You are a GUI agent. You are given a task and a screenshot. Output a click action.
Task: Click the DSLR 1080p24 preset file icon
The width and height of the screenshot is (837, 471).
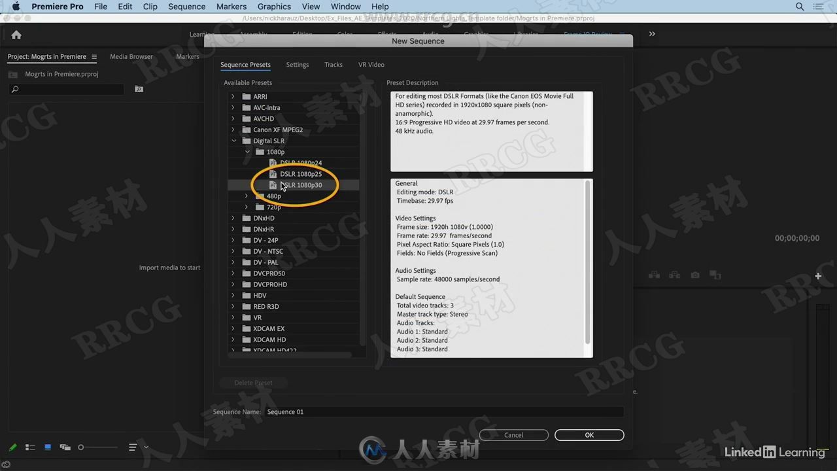(273, 163)
